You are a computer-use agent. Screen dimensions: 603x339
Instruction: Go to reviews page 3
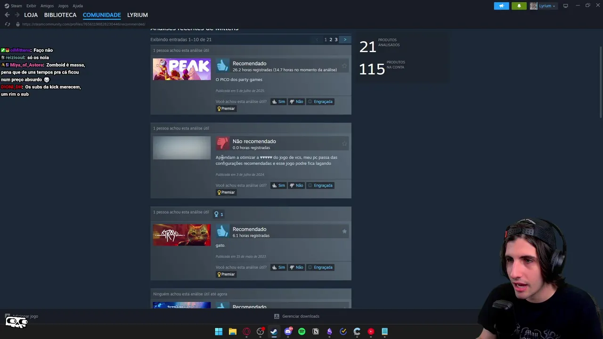pyautogui.click(x=336, y=40)
